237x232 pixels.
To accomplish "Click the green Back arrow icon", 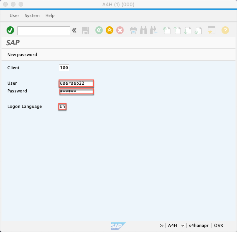I will coord(99,30).
